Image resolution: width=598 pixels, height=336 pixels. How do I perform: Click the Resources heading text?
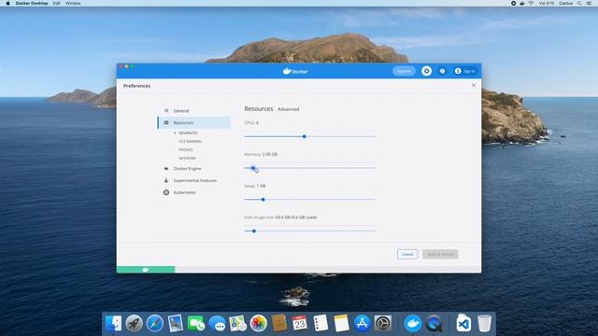(x=259, y=108)
